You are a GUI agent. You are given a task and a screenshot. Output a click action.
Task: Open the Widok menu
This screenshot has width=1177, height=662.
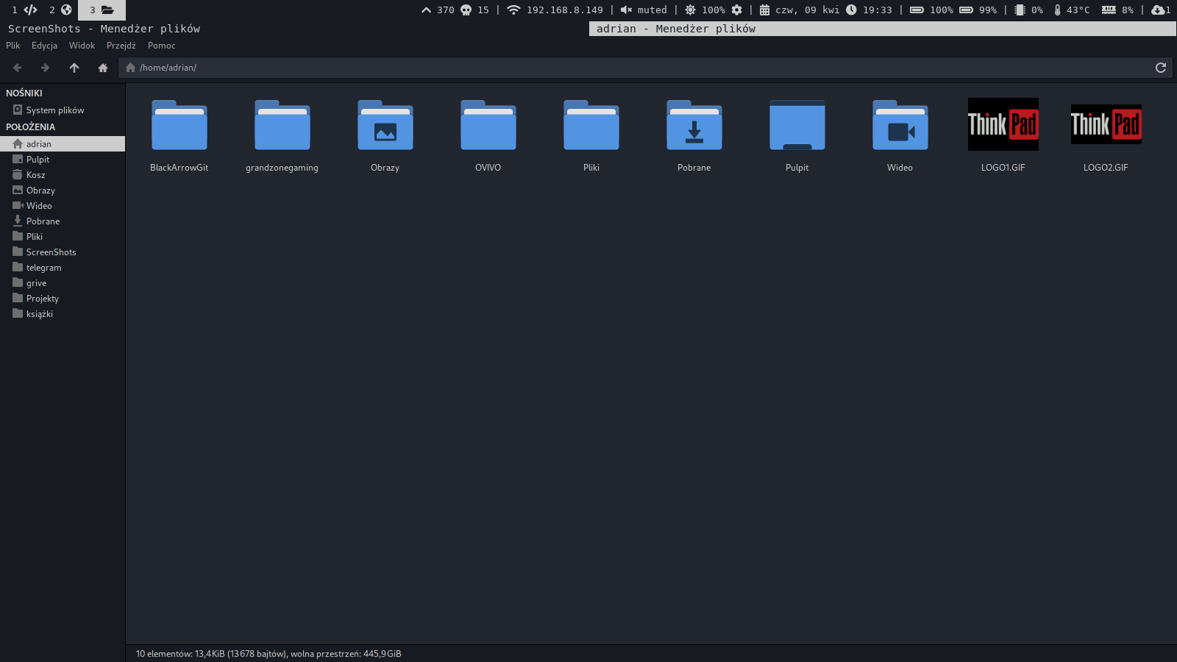click(82, 46)
